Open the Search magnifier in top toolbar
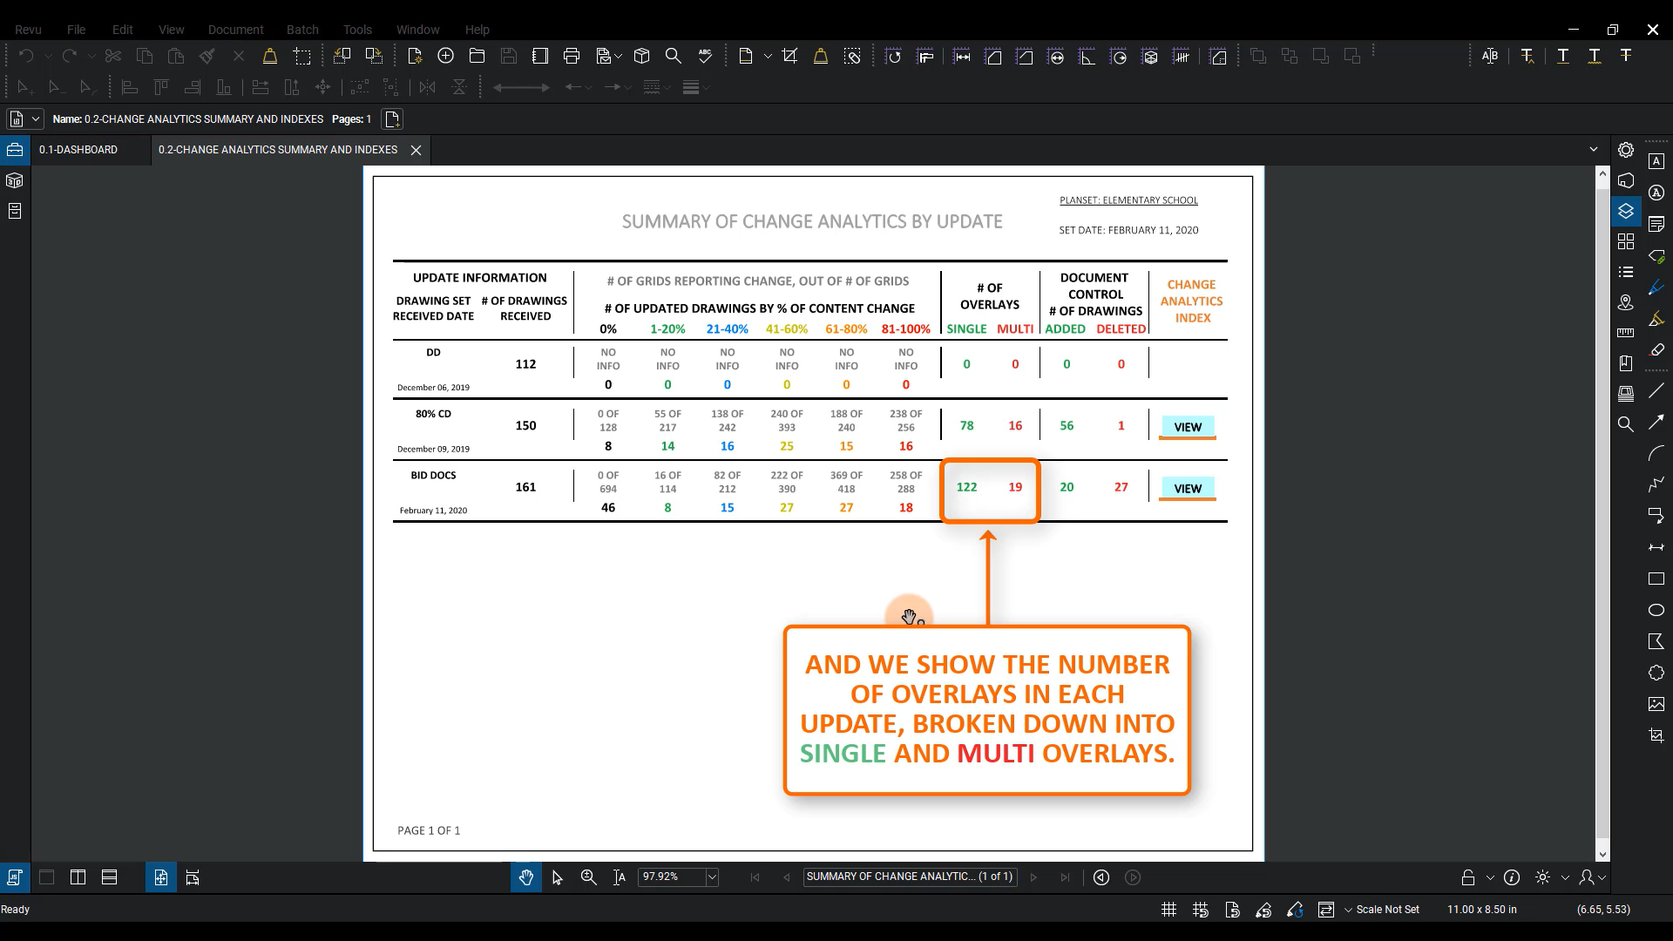Screen dimensions: 1673x941 [x=674, y=57]
